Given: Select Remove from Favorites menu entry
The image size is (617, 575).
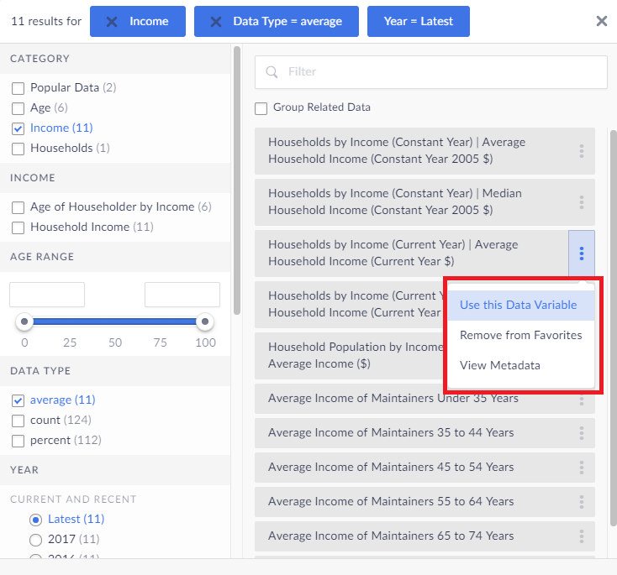Looking at the screenshot, I should click(x=520, y=335).
